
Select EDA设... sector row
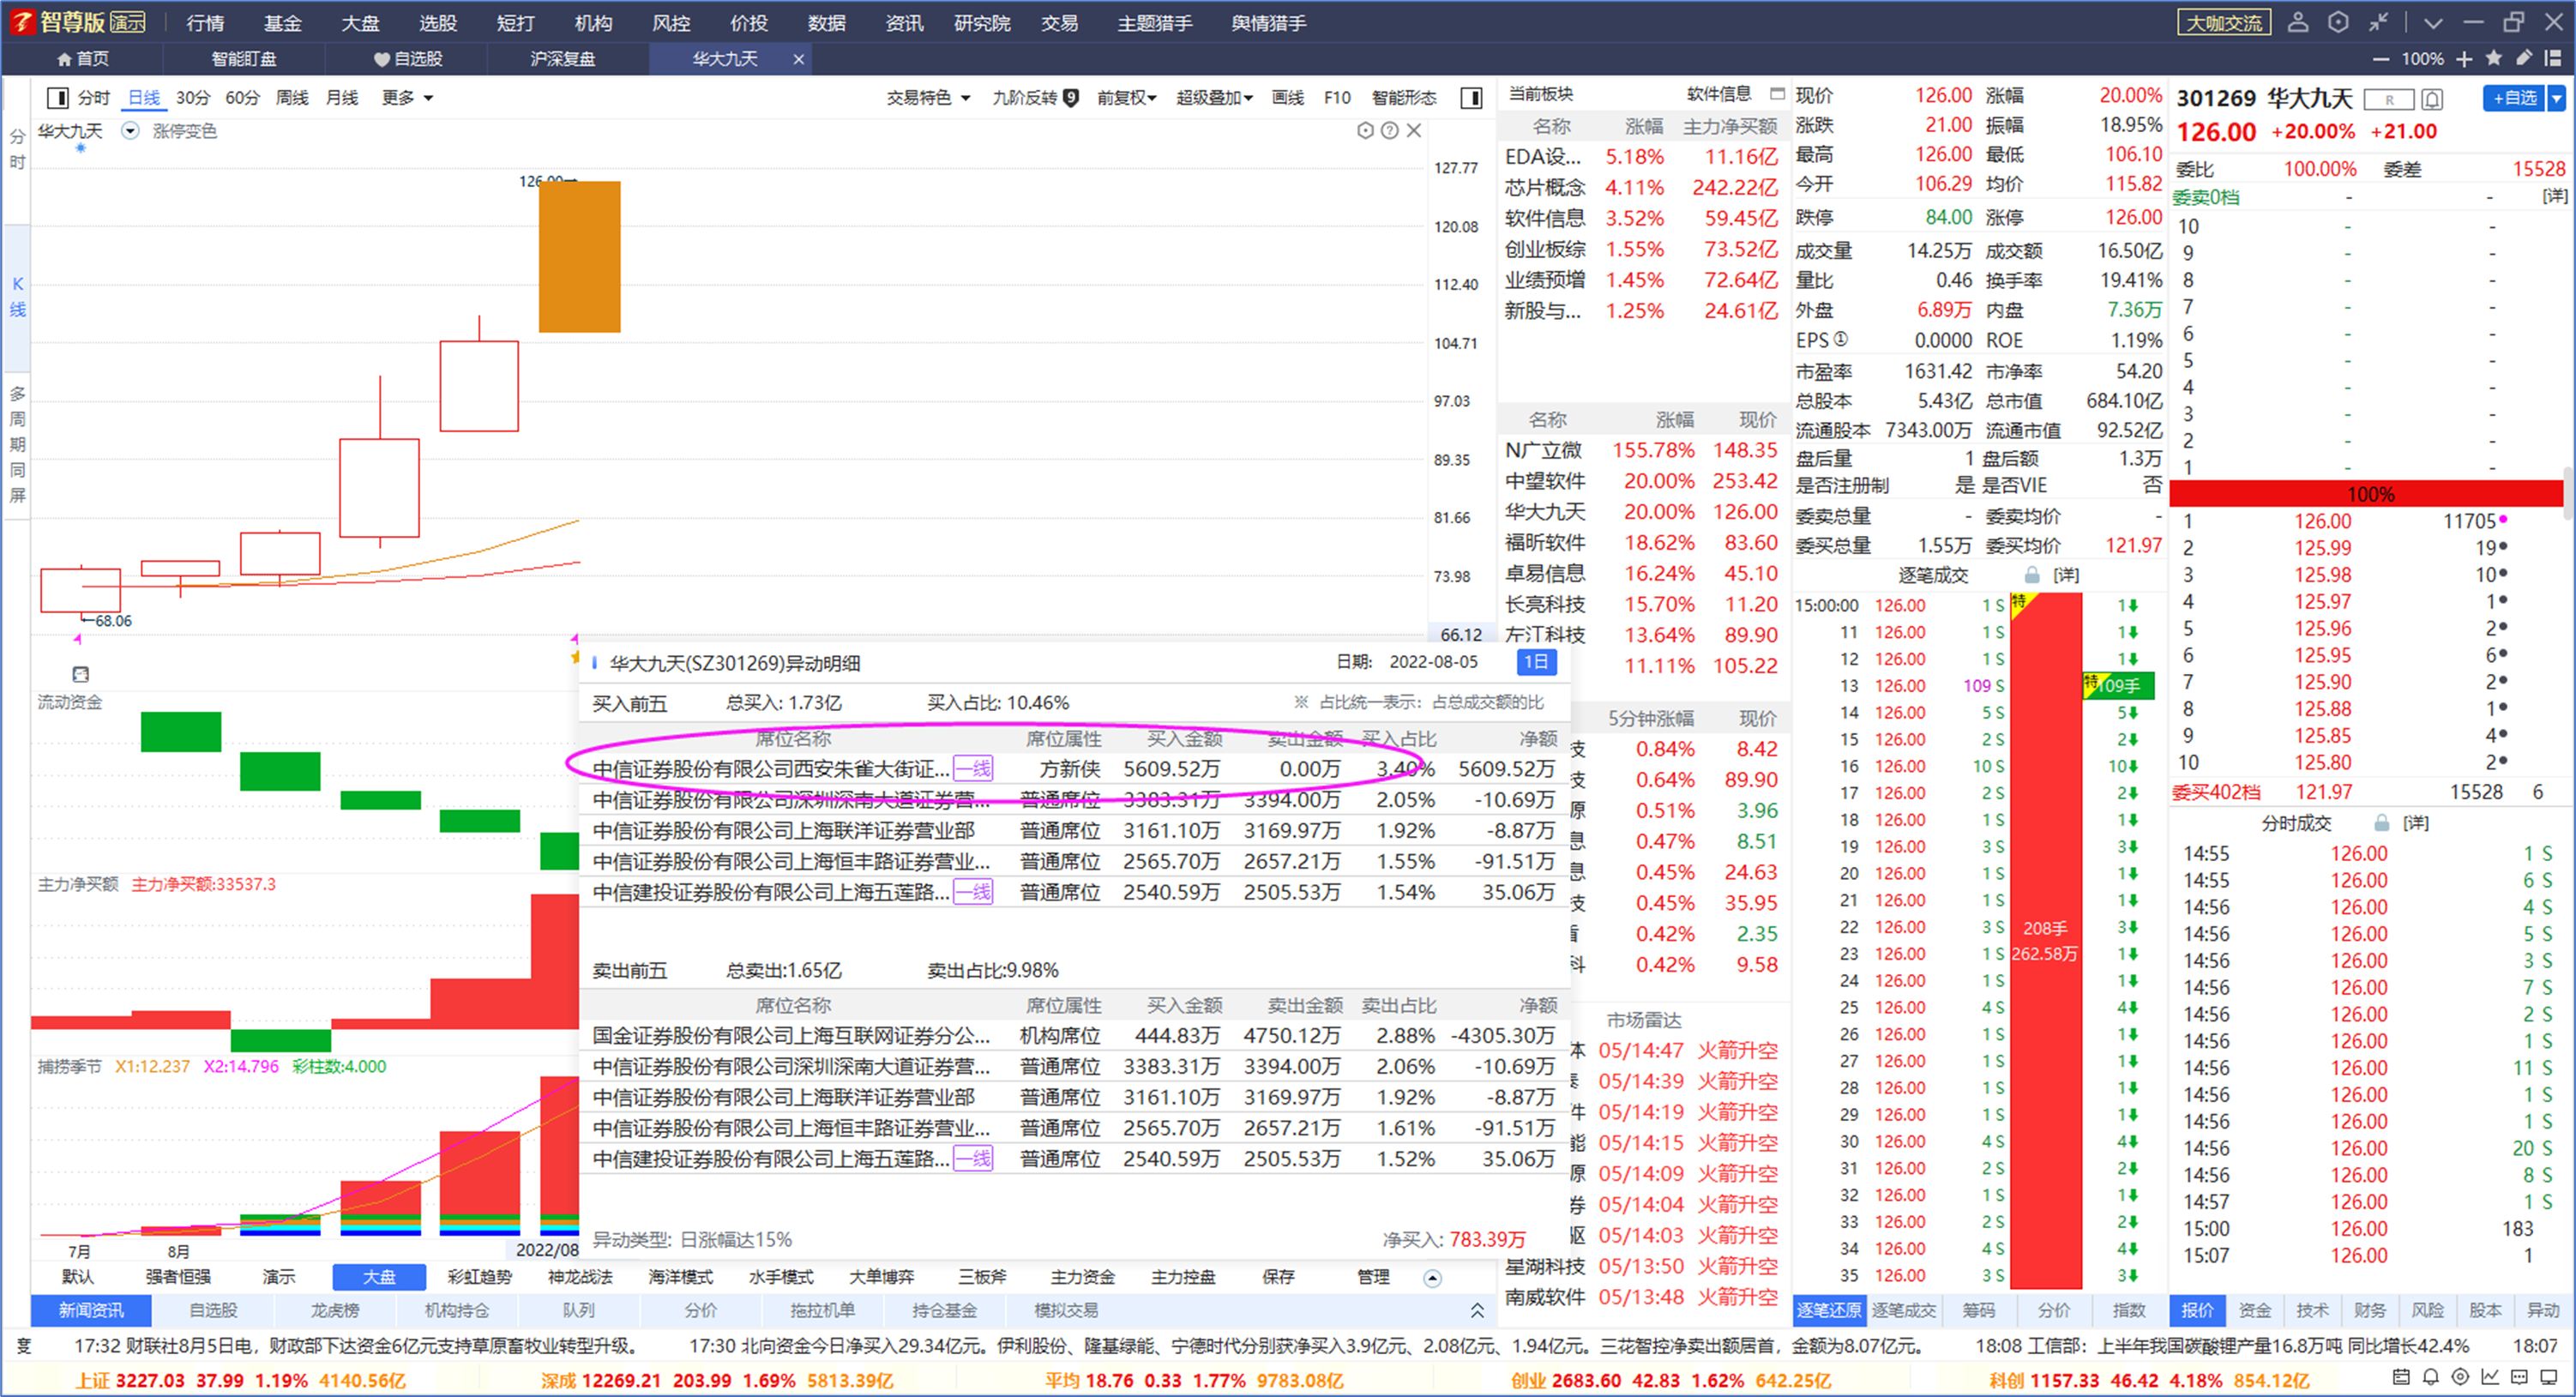tap(1641, 156)
